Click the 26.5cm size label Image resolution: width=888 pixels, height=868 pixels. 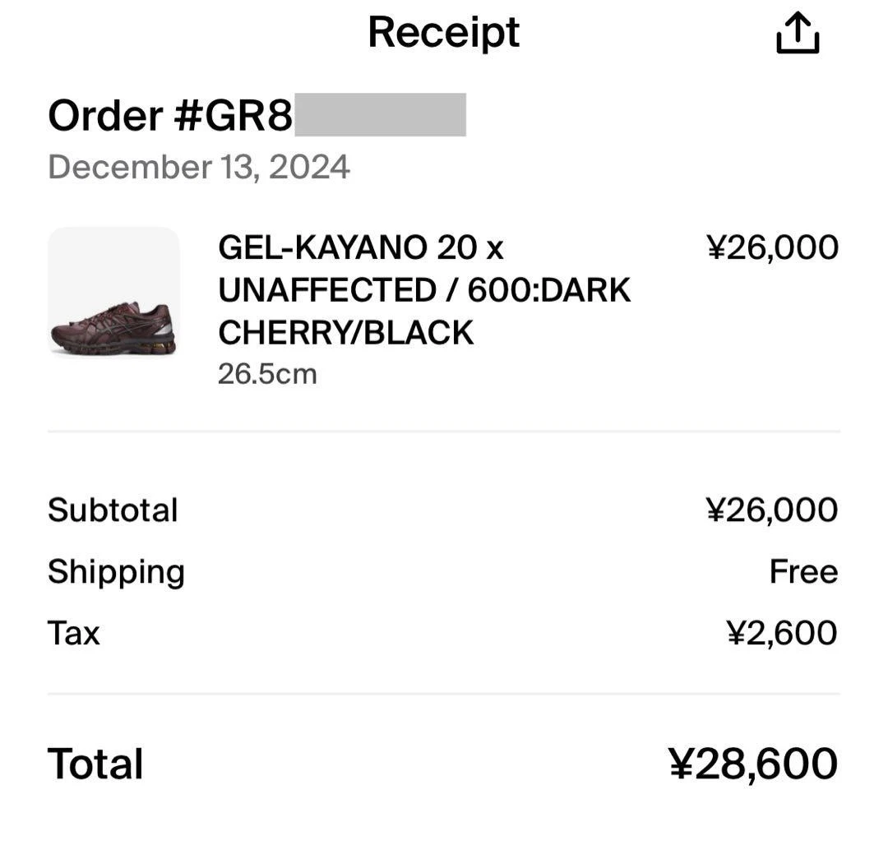click(x=267, y=374)
